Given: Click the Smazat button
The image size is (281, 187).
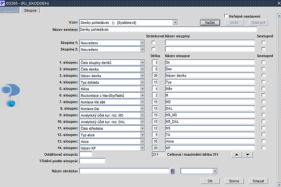Looking at the screenshot, I should [x=258, y=181].
